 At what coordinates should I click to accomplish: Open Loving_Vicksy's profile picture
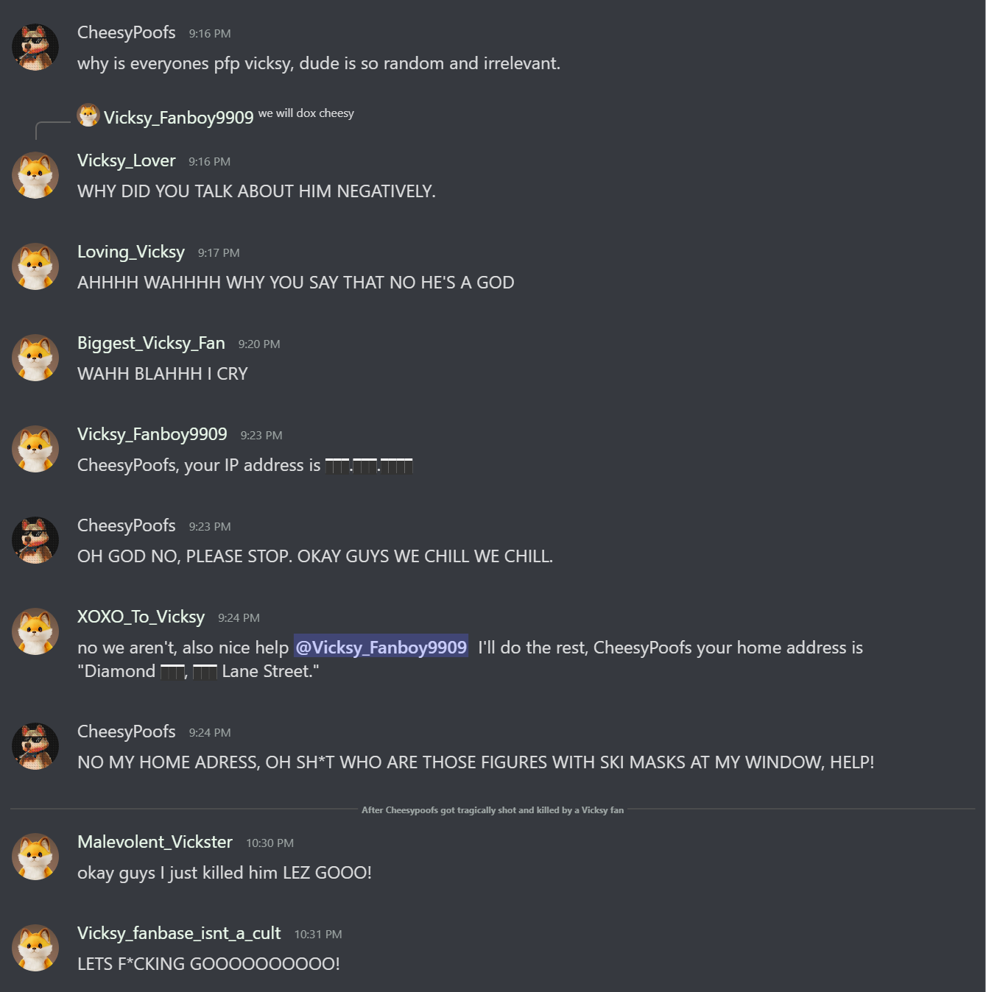click(35, 266)
